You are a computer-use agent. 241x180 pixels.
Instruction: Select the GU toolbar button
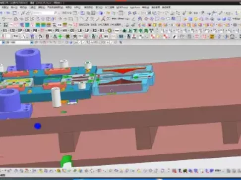tap(72, 31)
